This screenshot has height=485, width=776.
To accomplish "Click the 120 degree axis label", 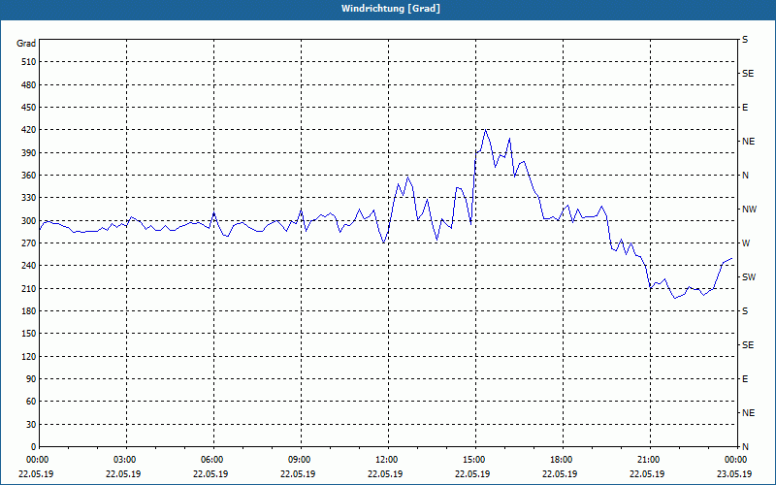I will pyautogui.click(x=29, y=356).
